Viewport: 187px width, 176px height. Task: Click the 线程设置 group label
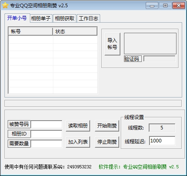click(134, 117)
